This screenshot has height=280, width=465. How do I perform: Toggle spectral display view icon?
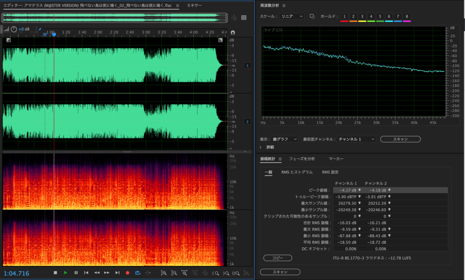click(x=244, y=18)
